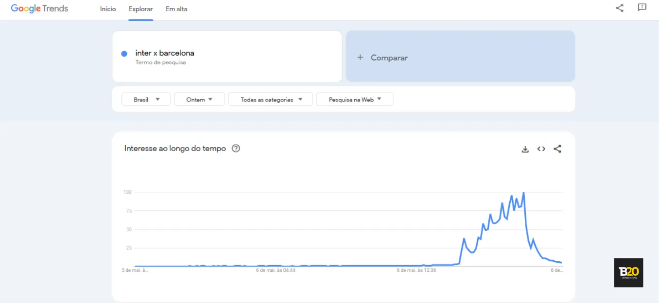
Task: Switch to the Em alta tab
Action: (176, 9)
